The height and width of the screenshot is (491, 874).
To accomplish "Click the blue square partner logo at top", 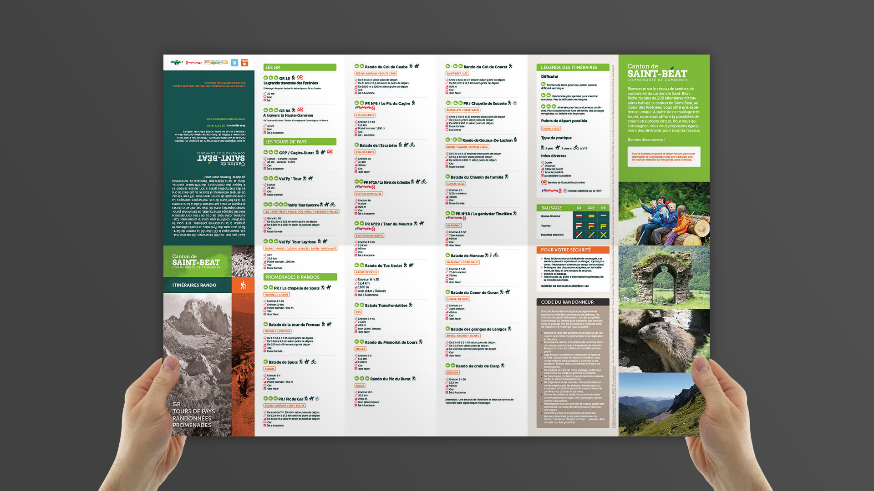I will point(234,63).
